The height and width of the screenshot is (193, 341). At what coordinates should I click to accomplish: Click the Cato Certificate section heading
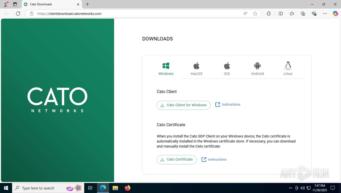click(x=171, y=125)
